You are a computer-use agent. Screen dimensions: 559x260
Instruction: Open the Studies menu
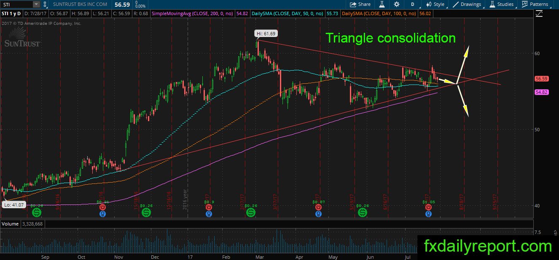coord(502,4)
